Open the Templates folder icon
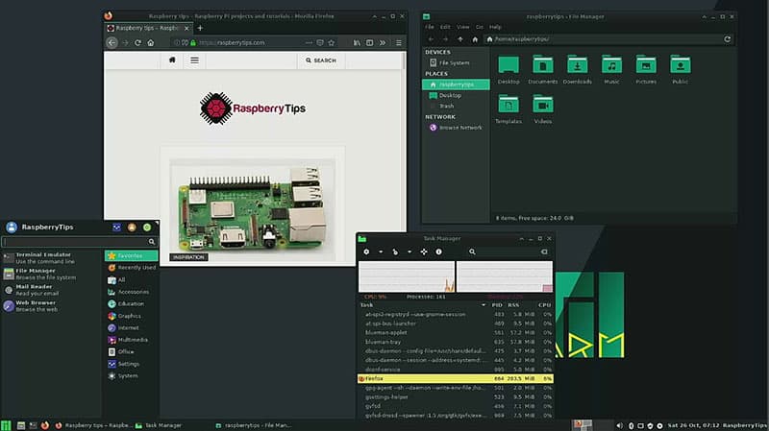 (509, 108)
